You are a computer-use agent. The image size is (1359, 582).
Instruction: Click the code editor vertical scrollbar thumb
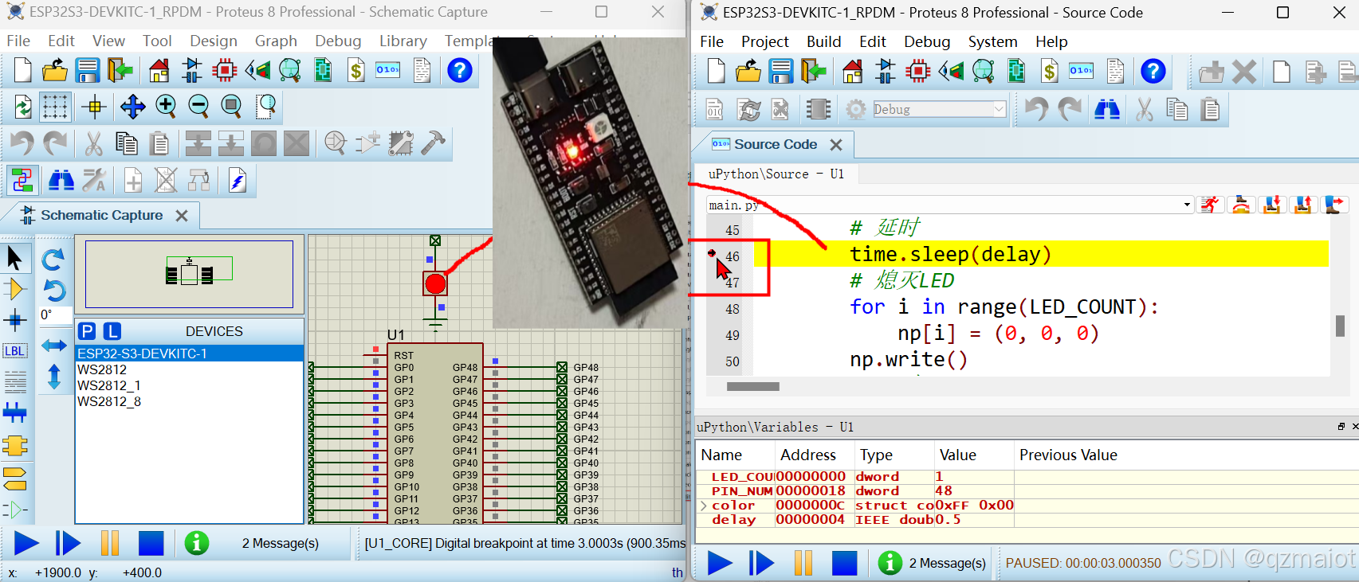pyautogui.click(x=1340, y=326)
